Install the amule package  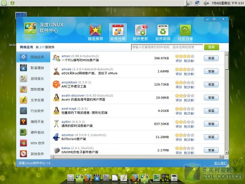tap(211, 71)
